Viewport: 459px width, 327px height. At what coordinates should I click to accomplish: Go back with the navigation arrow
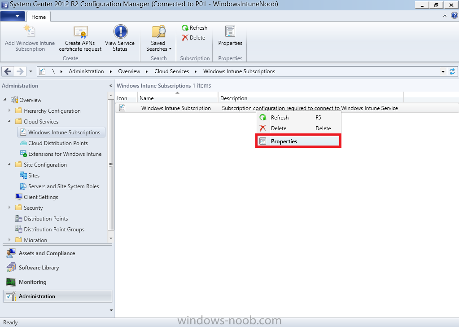tap(8, 71)
